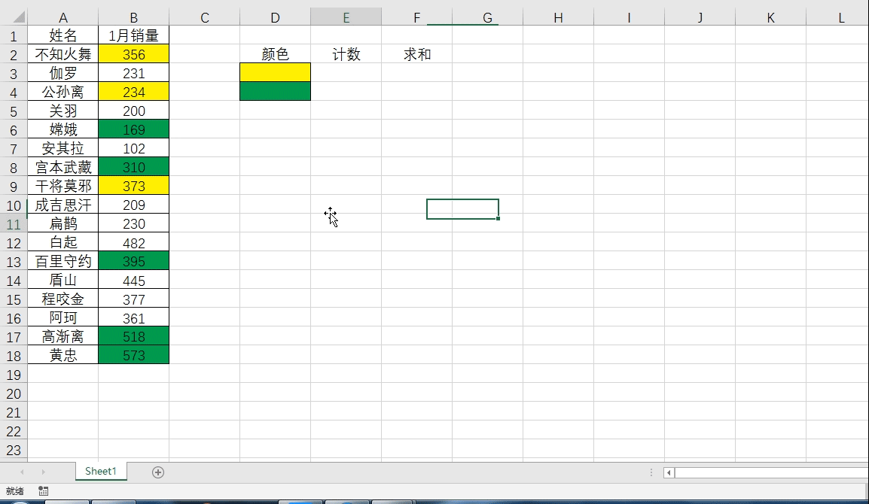Select the cell 嫦娥
869x504 pixels.
coord(63,129)
